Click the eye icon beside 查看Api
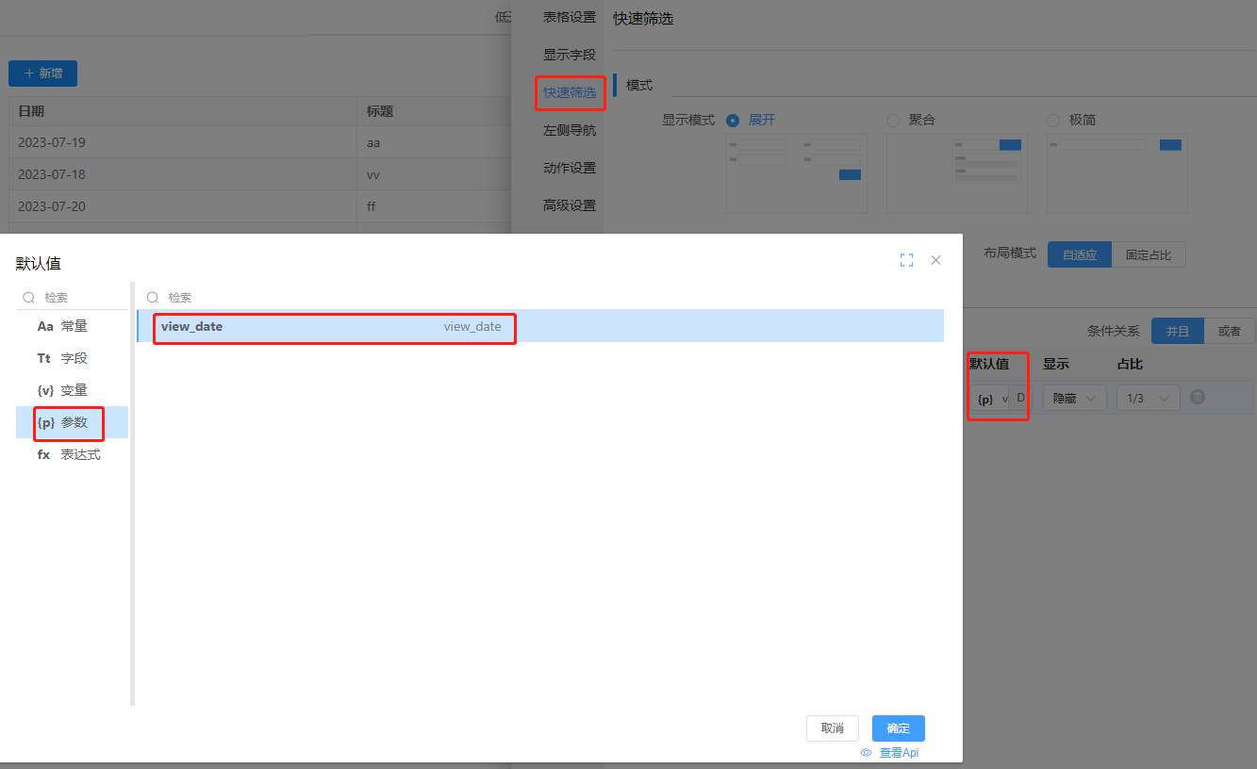This screenshot has width=1257, height=769. 866,753
